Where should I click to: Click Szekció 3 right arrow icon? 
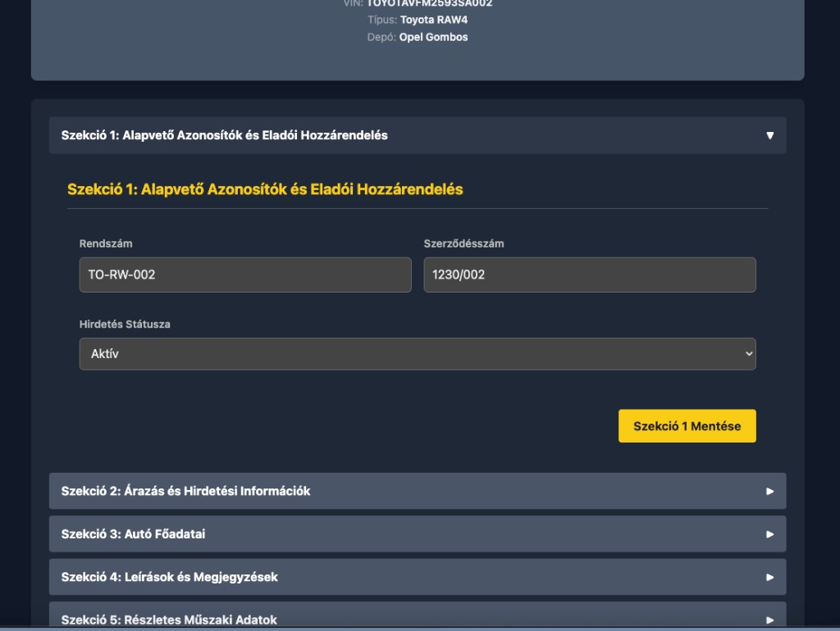coord(769,534)
